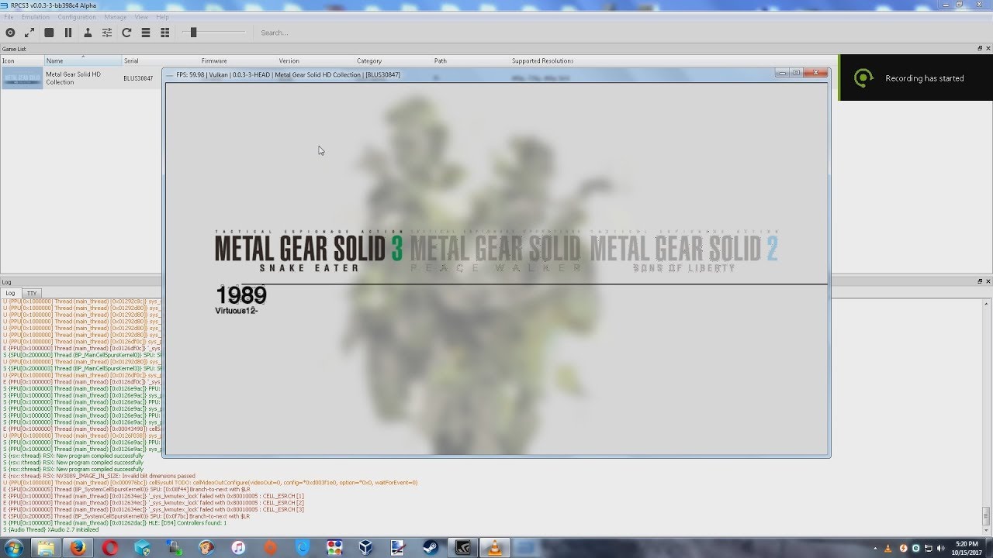Open configuration sliders icon in toolbar

(107, 33)
